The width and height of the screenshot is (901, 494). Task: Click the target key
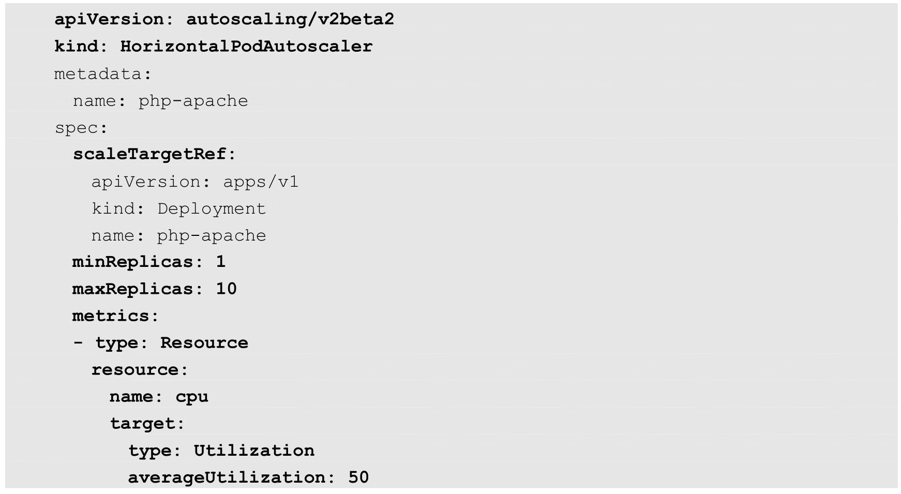coord(143,424)
